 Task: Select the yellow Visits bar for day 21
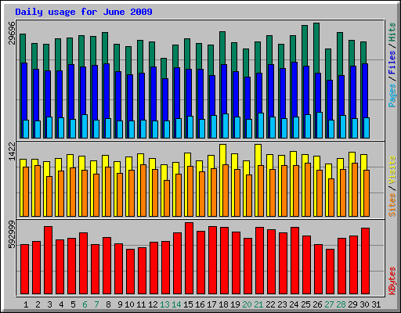(258, 155)
